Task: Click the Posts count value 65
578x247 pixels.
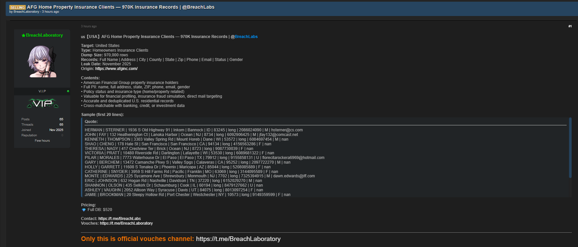Action: 61,119
